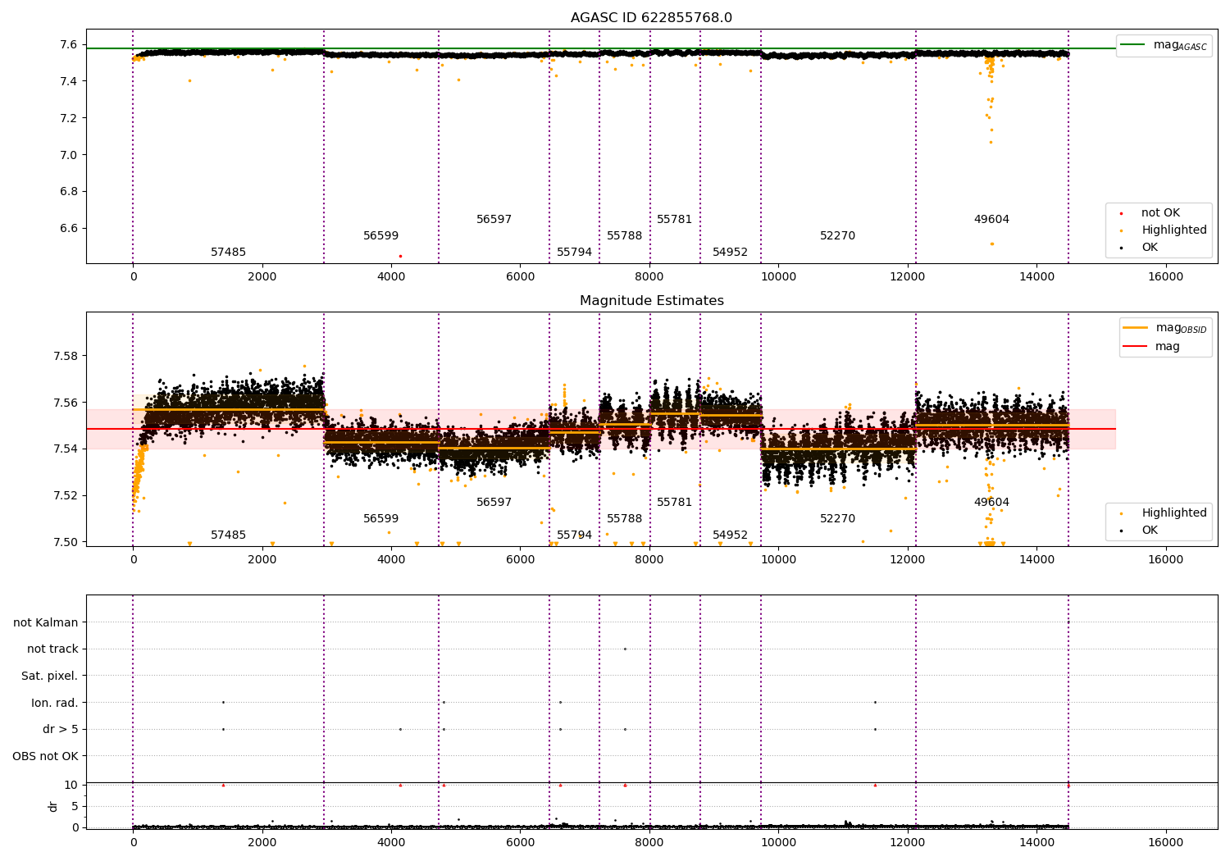Select the mag OBSID legend entry
The width and height of the screenshot is (1230, 861).
1165,328
